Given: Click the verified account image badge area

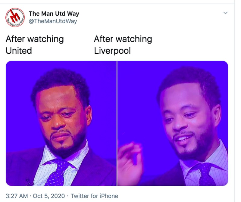Looking at the screenshot, I should (15, 17).
